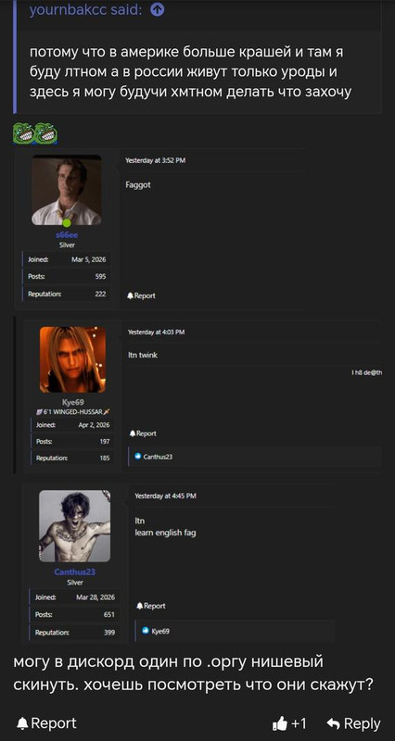
Task: Open Canthus23 username profile link
Action: point(75,572)
